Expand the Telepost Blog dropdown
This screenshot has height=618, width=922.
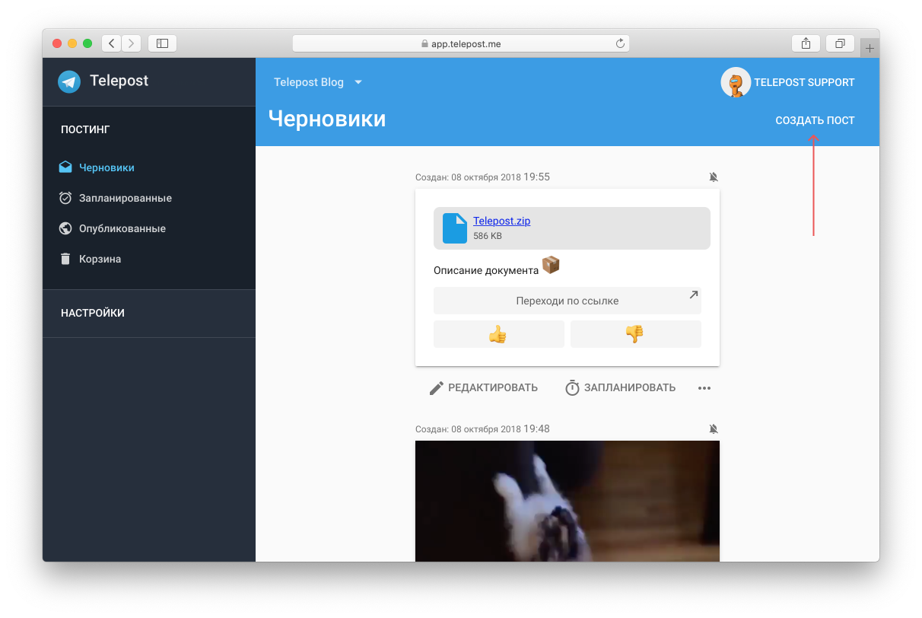pyautogui.click(x=358, y=82)
